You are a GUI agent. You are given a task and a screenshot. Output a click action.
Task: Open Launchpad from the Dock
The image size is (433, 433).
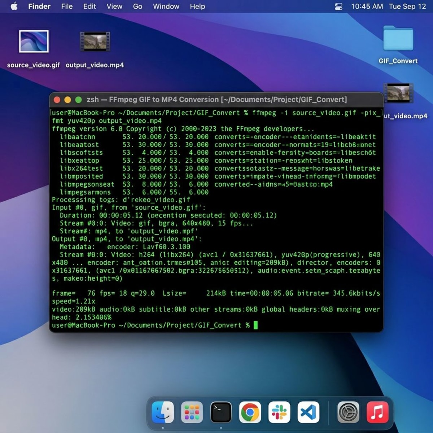(192, 411)
